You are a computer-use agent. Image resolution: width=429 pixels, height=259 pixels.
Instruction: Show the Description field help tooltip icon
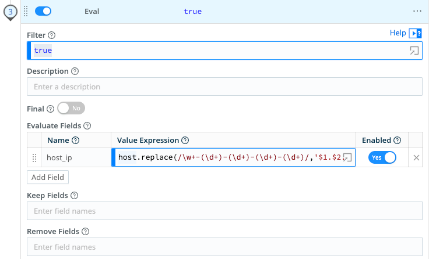tap(75, 71)
